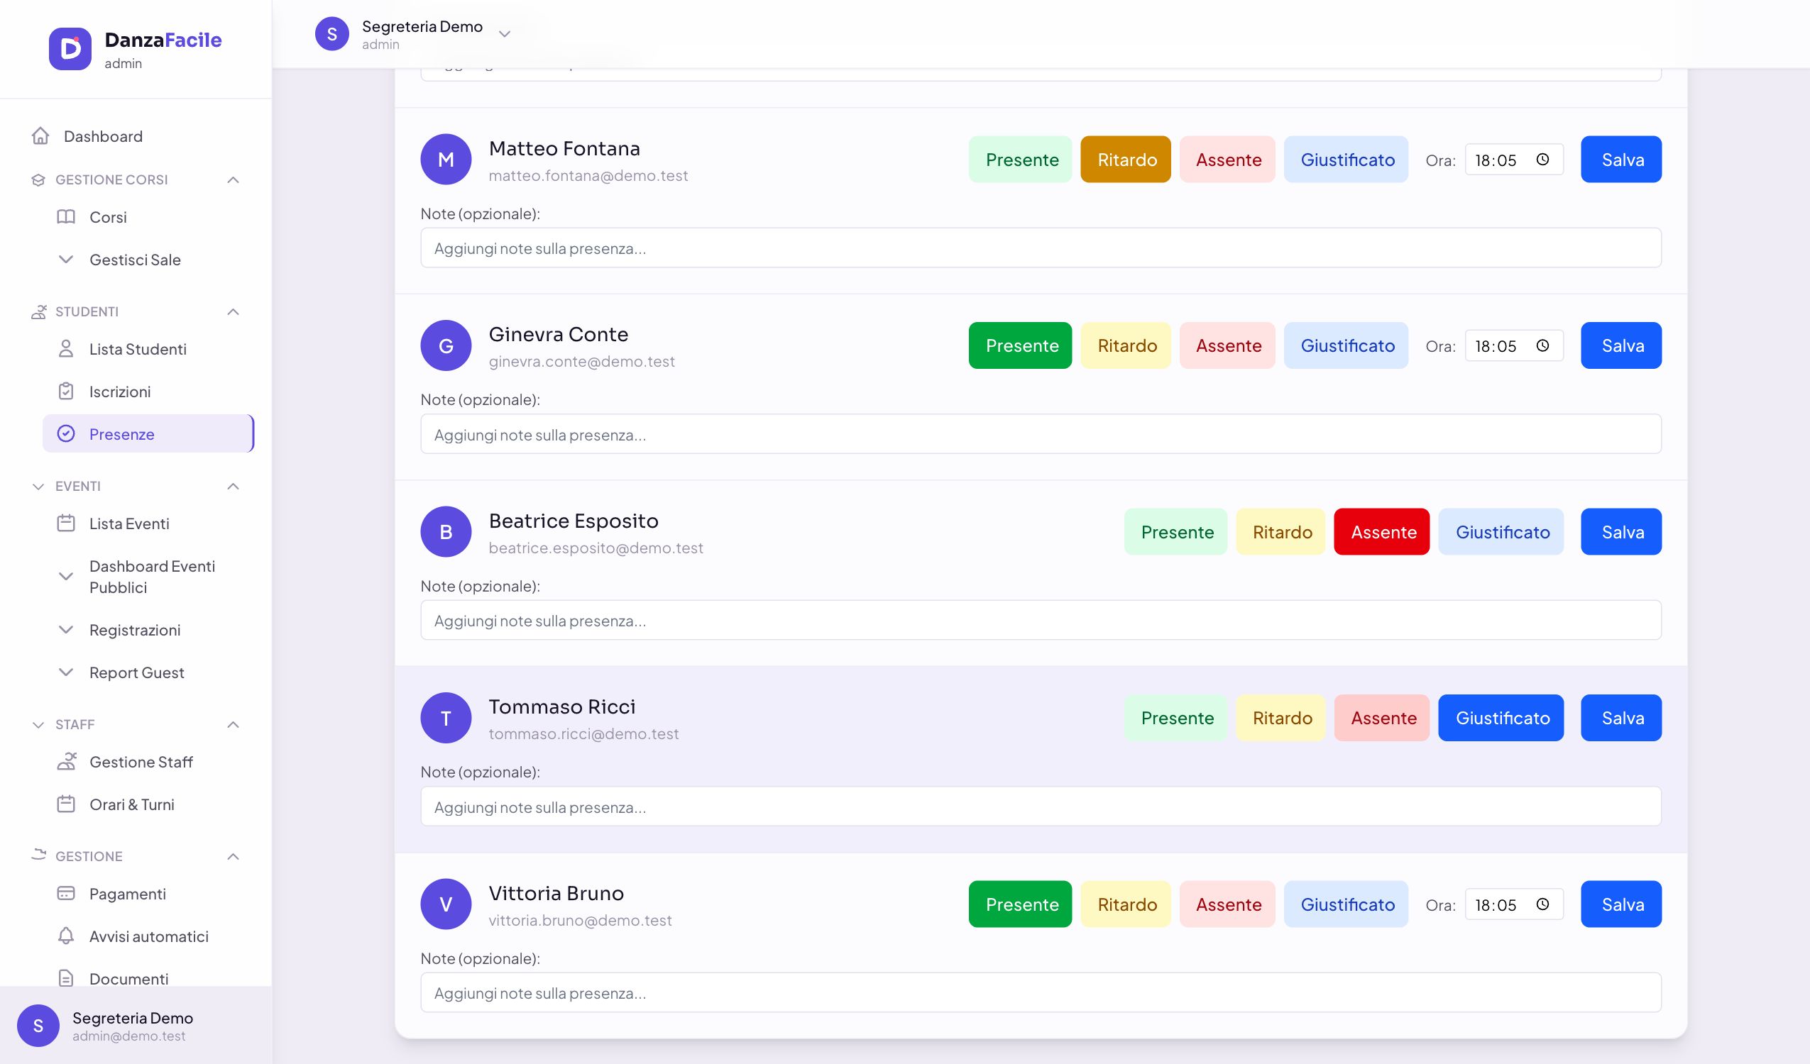Click the note field for Tommaso Ricci

coord(1041,807)
